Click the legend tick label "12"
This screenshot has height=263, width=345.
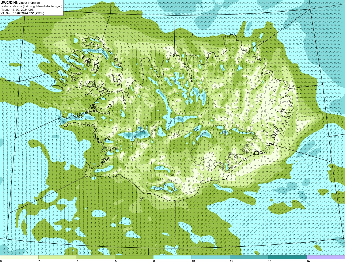tap(232, 261)
